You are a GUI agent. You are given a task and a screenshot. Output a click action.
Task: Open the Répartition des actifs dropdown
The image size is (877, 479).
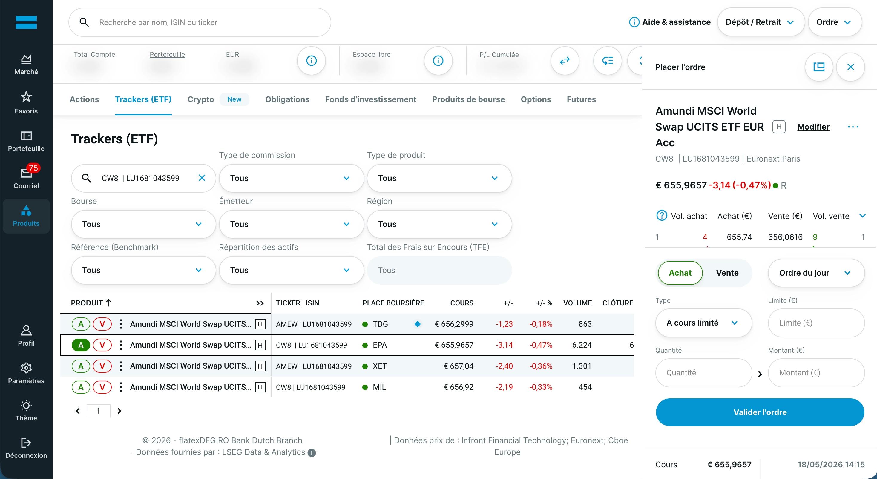pyautogui.click(x=292, y=270)
